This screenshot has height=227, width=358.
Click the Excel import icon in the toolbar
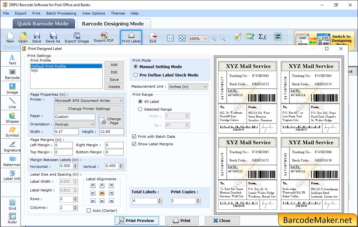250,37
